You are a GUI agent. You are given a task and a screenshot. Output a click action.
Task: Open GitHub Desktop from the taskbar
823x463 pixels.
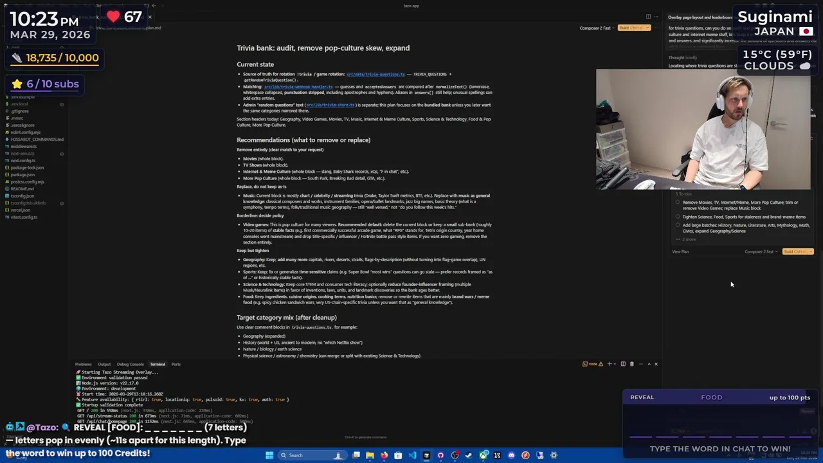tap(440, 455)
